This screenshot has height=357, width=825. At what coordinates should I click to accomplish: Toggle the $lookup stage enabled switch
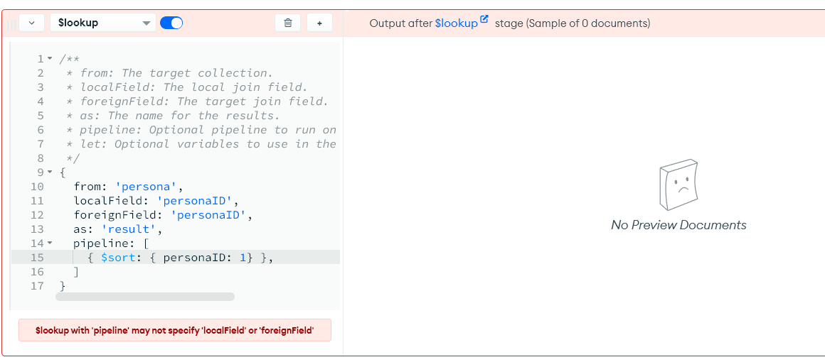tap(171, 23)
